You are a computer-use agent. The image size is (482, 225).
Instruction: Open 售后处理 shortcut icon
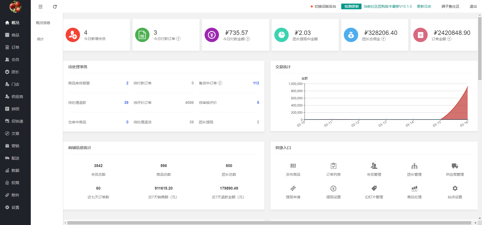[415, 189]
